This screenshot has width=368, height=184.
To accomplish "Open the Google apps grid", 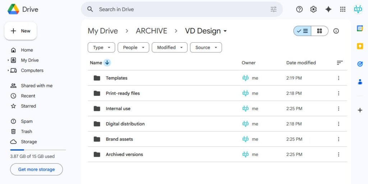I will [x=342, y=9].
